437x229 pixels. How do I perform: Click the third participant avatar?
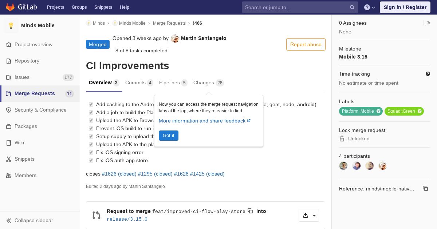tap(370, 166)
